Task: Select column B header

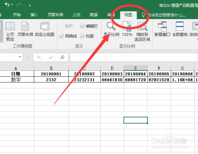Action: coord(51,68)
